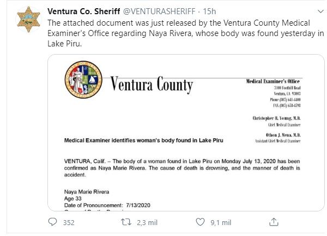
Task: Expand tweet options chevron arrow
Action: 320,11
